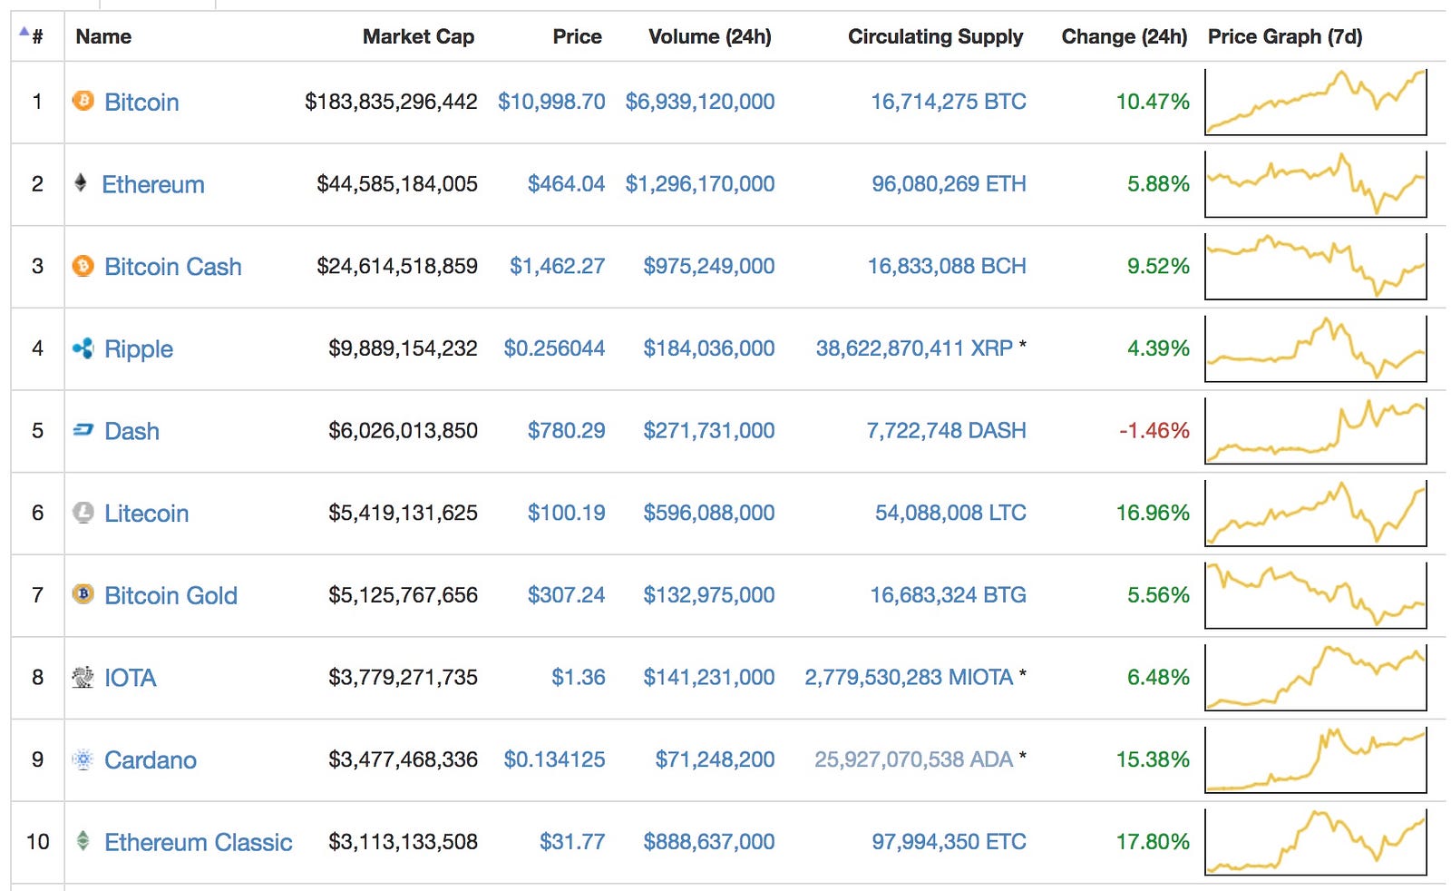Click Bitcoin volume $6,939,120,000
The height and width of the screenshot is (891, 1451).
pos(700,102)
